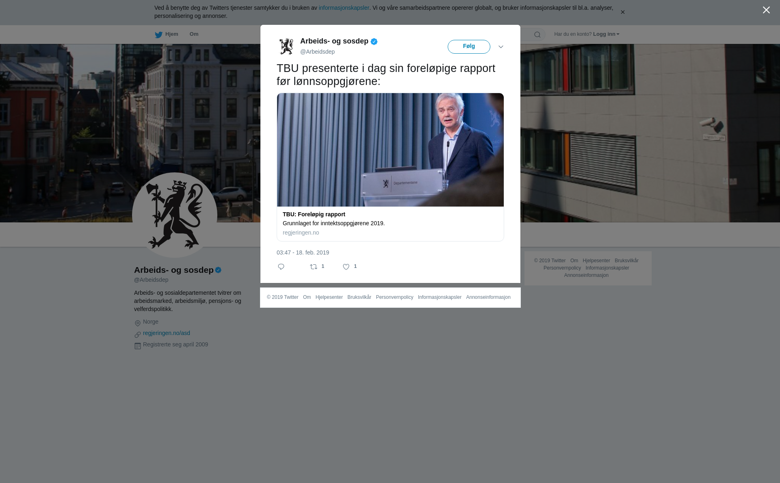The width and height of the screenshot is (780, 483).
Task: Open Arbeidsdep avatar in tweet header
Action: pyautogui.click(x=286, y=46)
